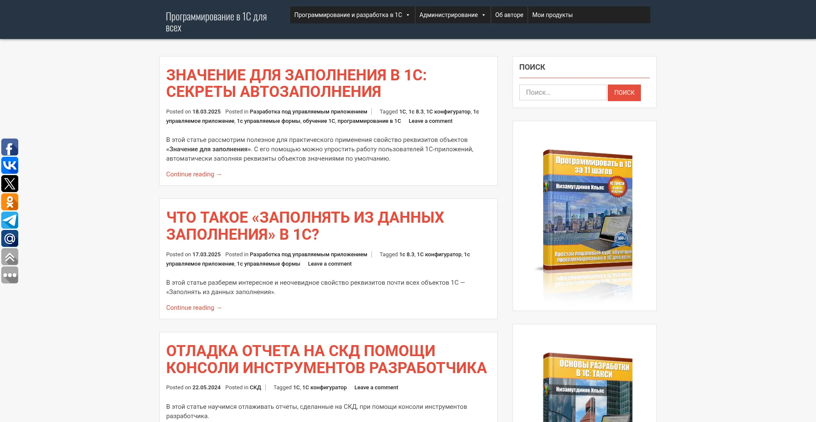Click 'Leave a comment' in second article
Screen dimensions: 816x422
click(x=330, y=264)
